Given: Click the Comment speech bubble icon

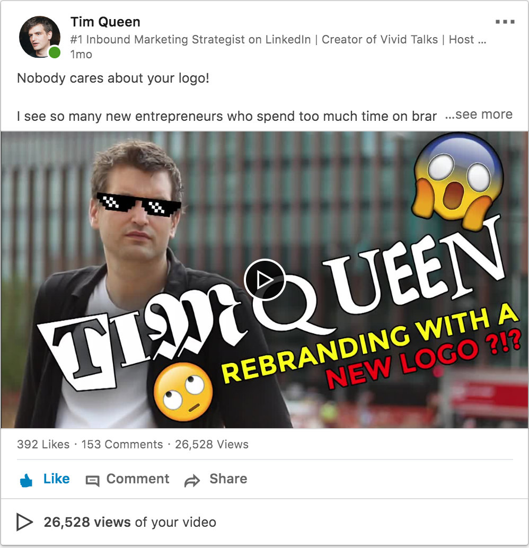Looking at the screenshot, I should (x=93, y=481).
